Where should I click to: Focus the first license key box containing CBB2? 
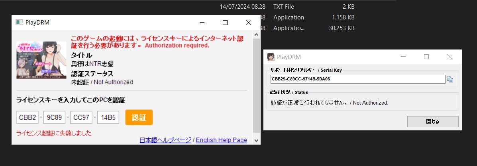[27, 117]
